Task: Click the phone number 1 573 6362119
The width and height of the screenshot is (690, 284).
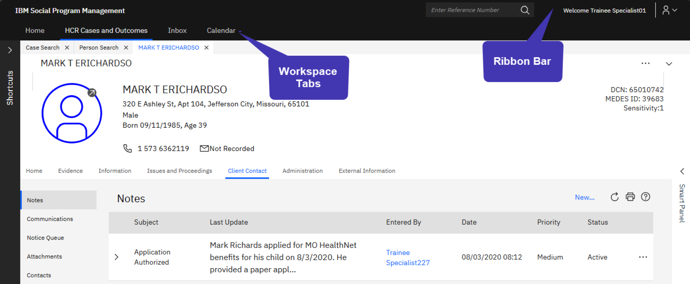Action: click(x=163, y=148)
